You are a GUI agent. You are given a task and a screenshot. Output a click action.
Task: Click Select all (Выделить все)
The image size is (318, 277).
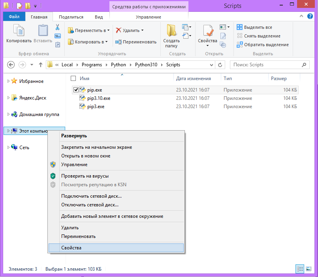(254, 27)
